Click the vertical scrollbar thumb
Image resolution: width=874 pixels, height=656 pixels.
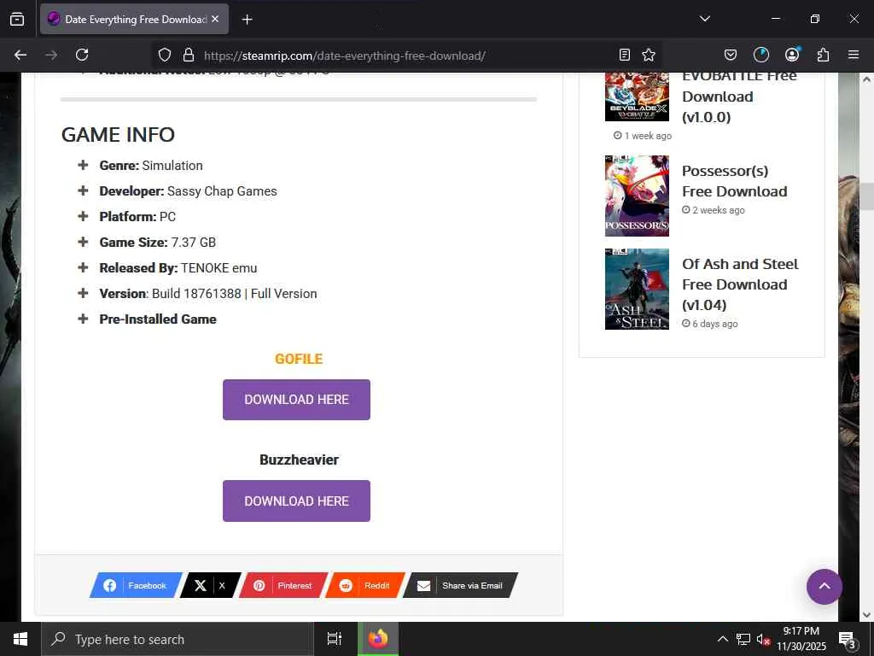coord(866,196)
